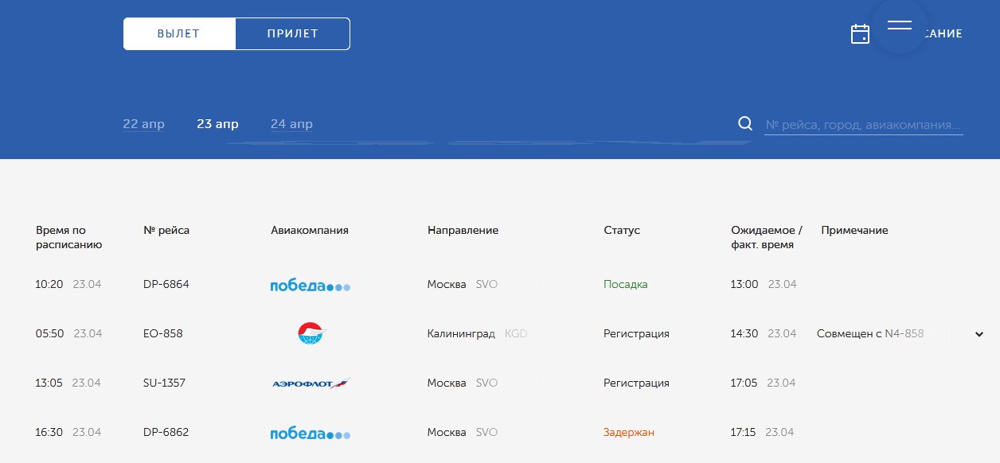The width and height of the screenshot is (1000, 463).
Task: Click the search magnifier icon
Action: point(745,123)
